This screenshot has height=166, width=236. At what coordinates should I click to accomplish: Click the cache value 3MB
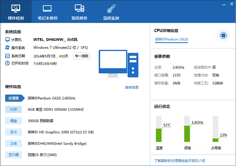pyautogui.click(x=176, y=83)
